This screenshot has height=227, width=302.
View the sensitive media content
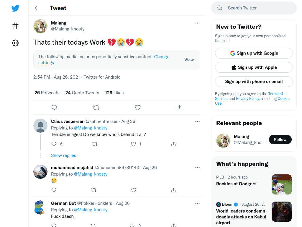189,60
